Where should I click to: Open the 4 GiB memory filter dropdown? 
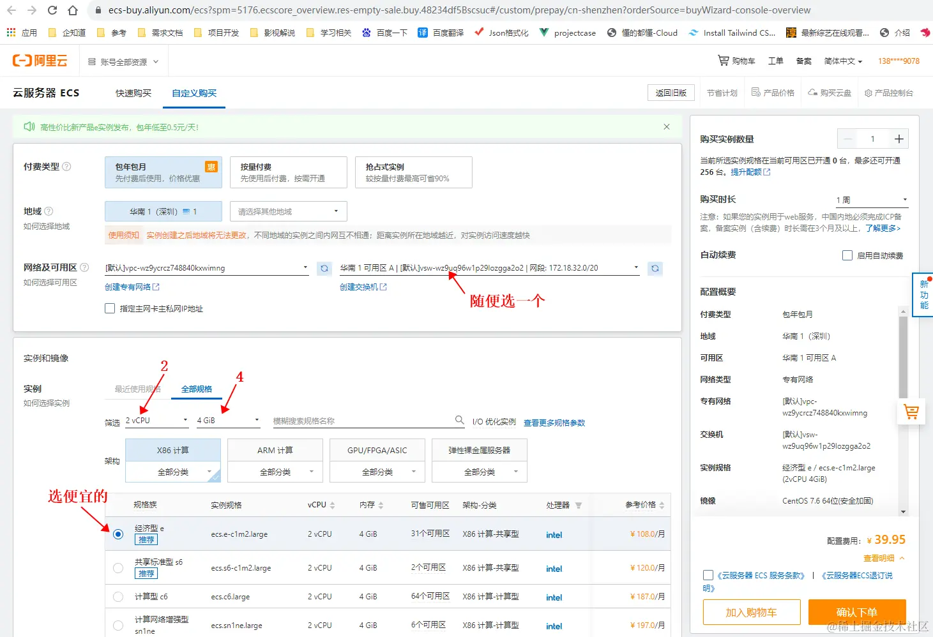(x=228, y=421)
